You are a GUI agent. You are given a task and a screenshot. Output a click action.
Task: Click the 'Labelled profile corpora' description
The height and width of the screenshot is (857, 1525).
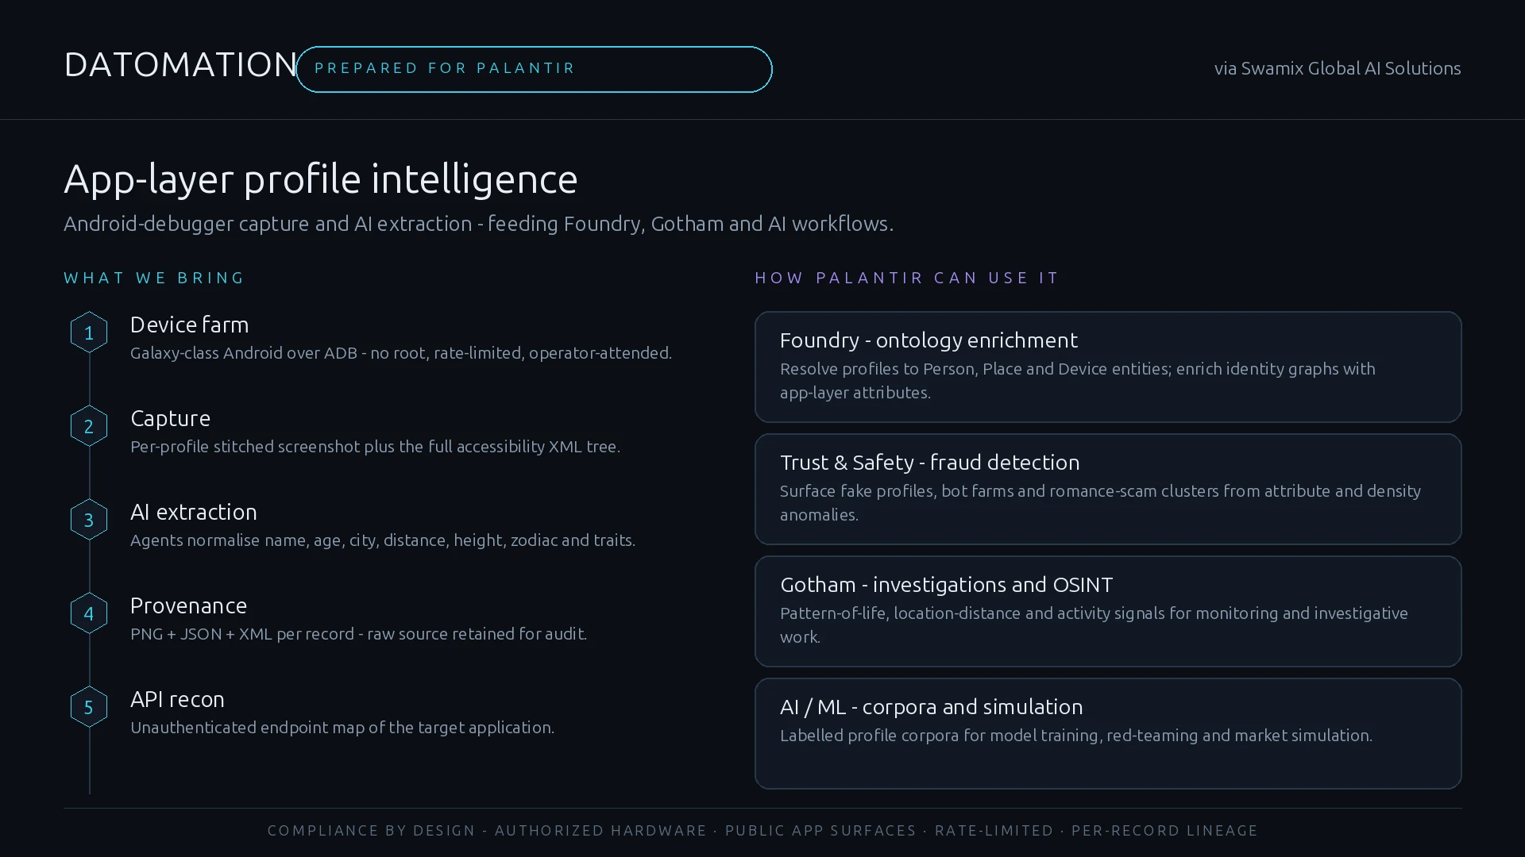pyautogui.click(x=1076, y=736)
